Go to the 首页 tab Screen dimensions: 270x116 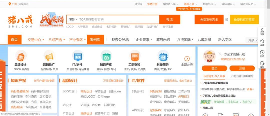pos(14,39)
